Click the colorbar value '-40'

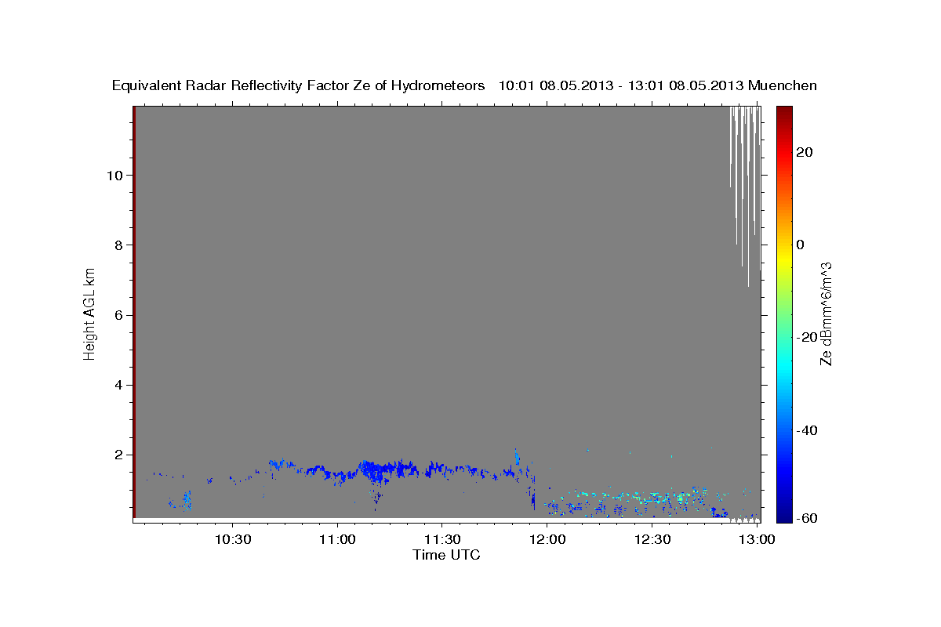coord(807,430)
